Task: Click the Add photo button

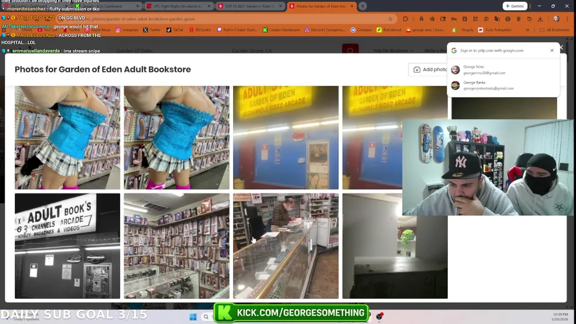Action: coord(430,69)
